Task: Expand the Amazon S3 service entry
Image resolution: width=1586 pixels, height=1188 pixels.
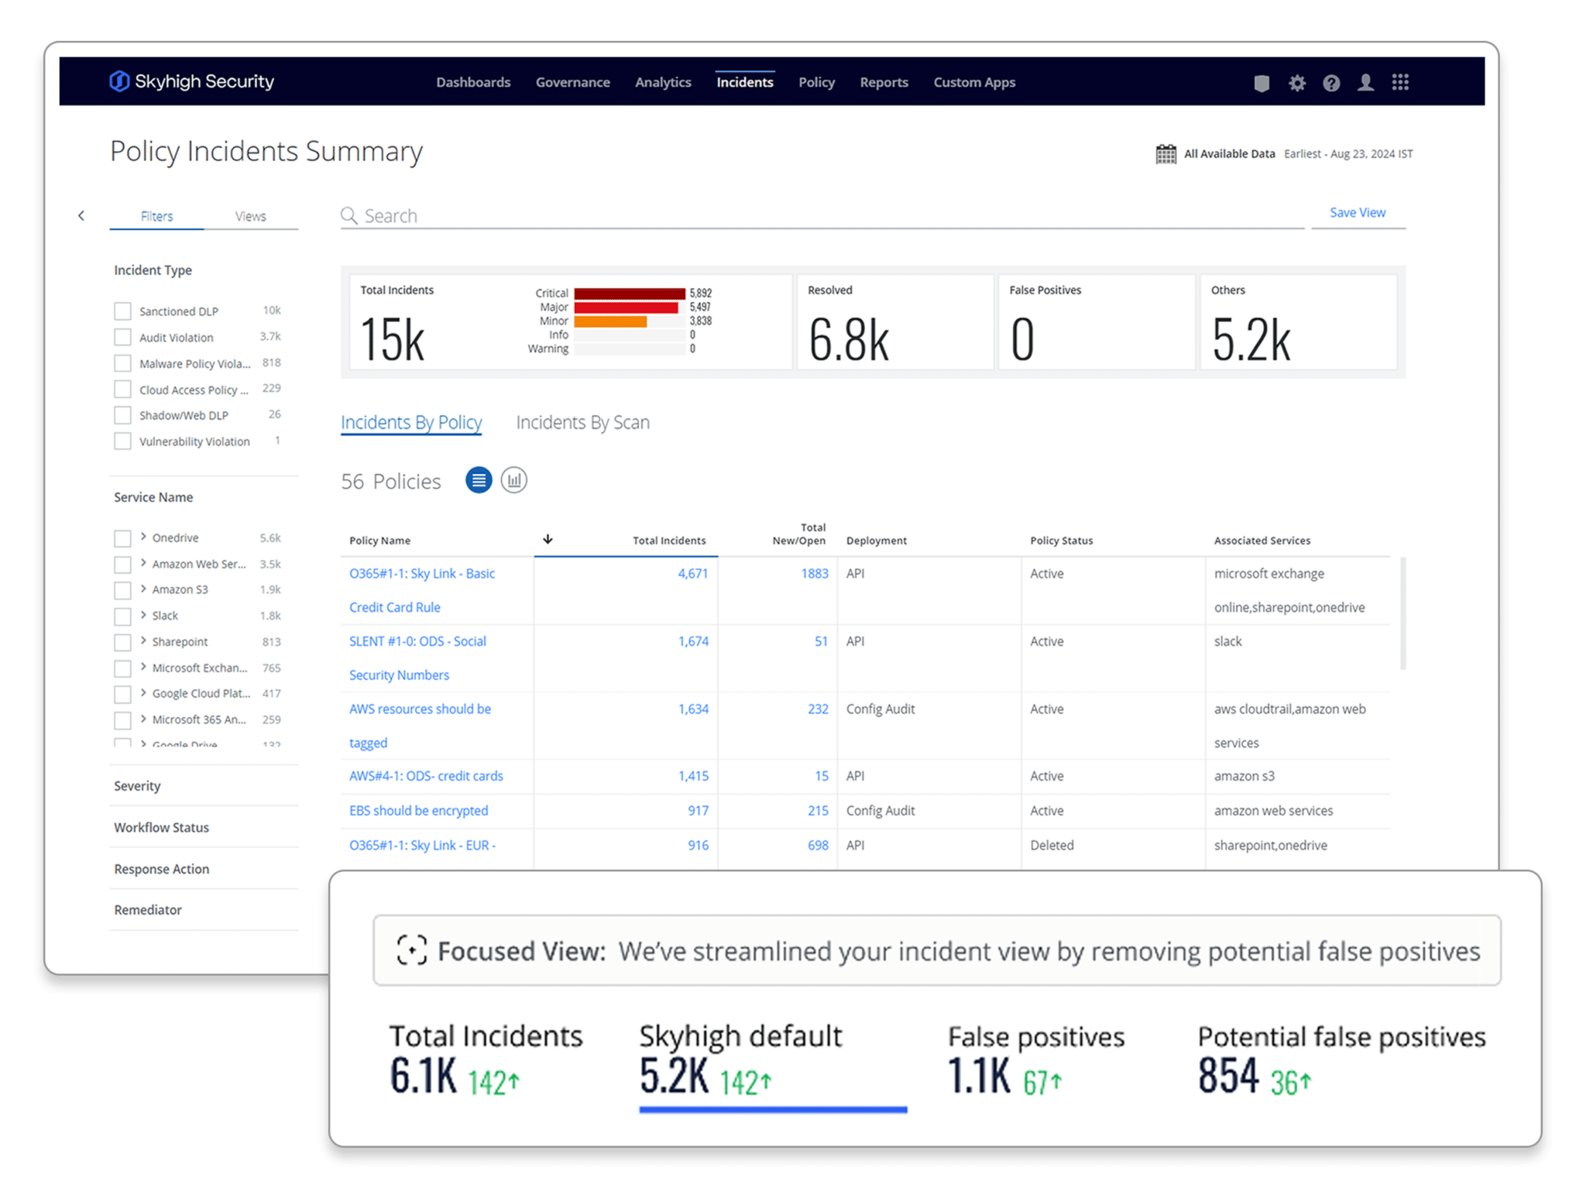Action: (143, 589)
